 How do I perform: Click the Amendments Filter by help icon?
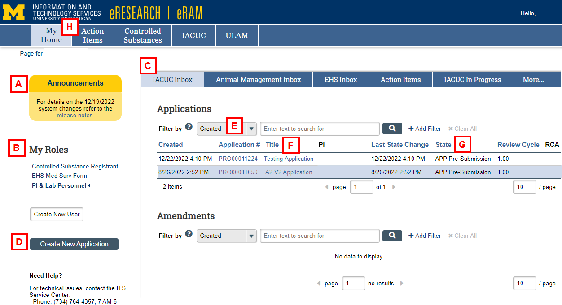point(189,234)
